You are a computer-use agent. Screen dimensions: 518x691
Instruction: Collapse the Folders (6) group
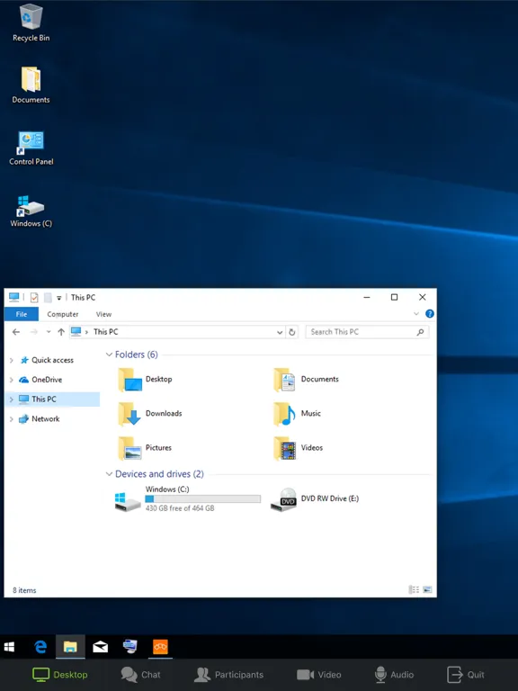point(109,354)
